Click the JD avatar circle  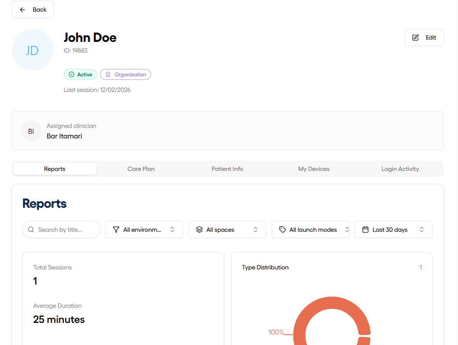click(x=33, y=50)
